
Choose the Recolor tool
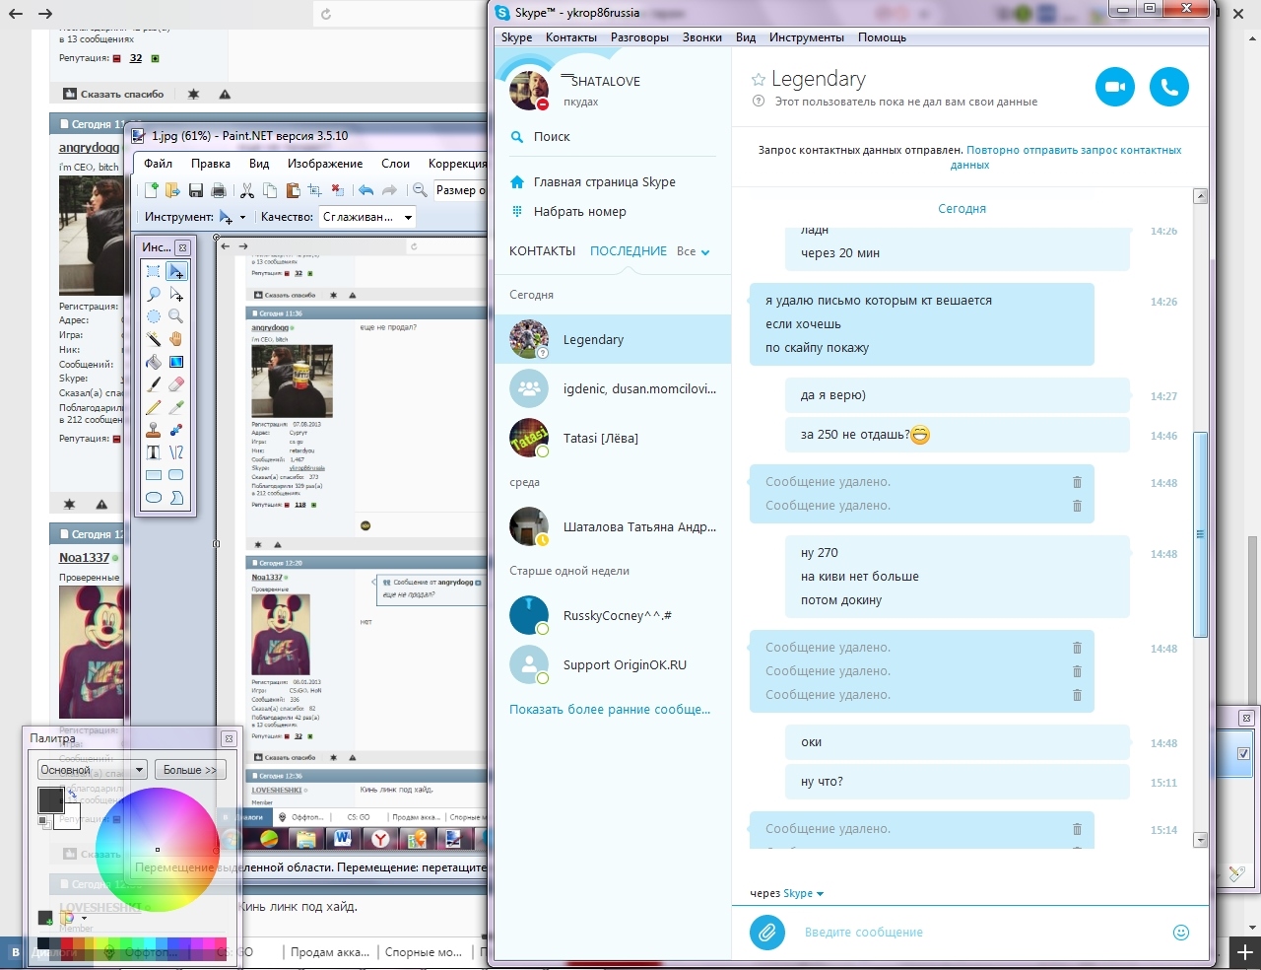pos(176,430)
